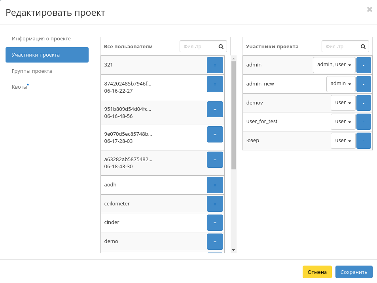This screenshot has height=283, width=377.
Task: Remove admin member with minus icon
Action: click(x=364, y=65)
